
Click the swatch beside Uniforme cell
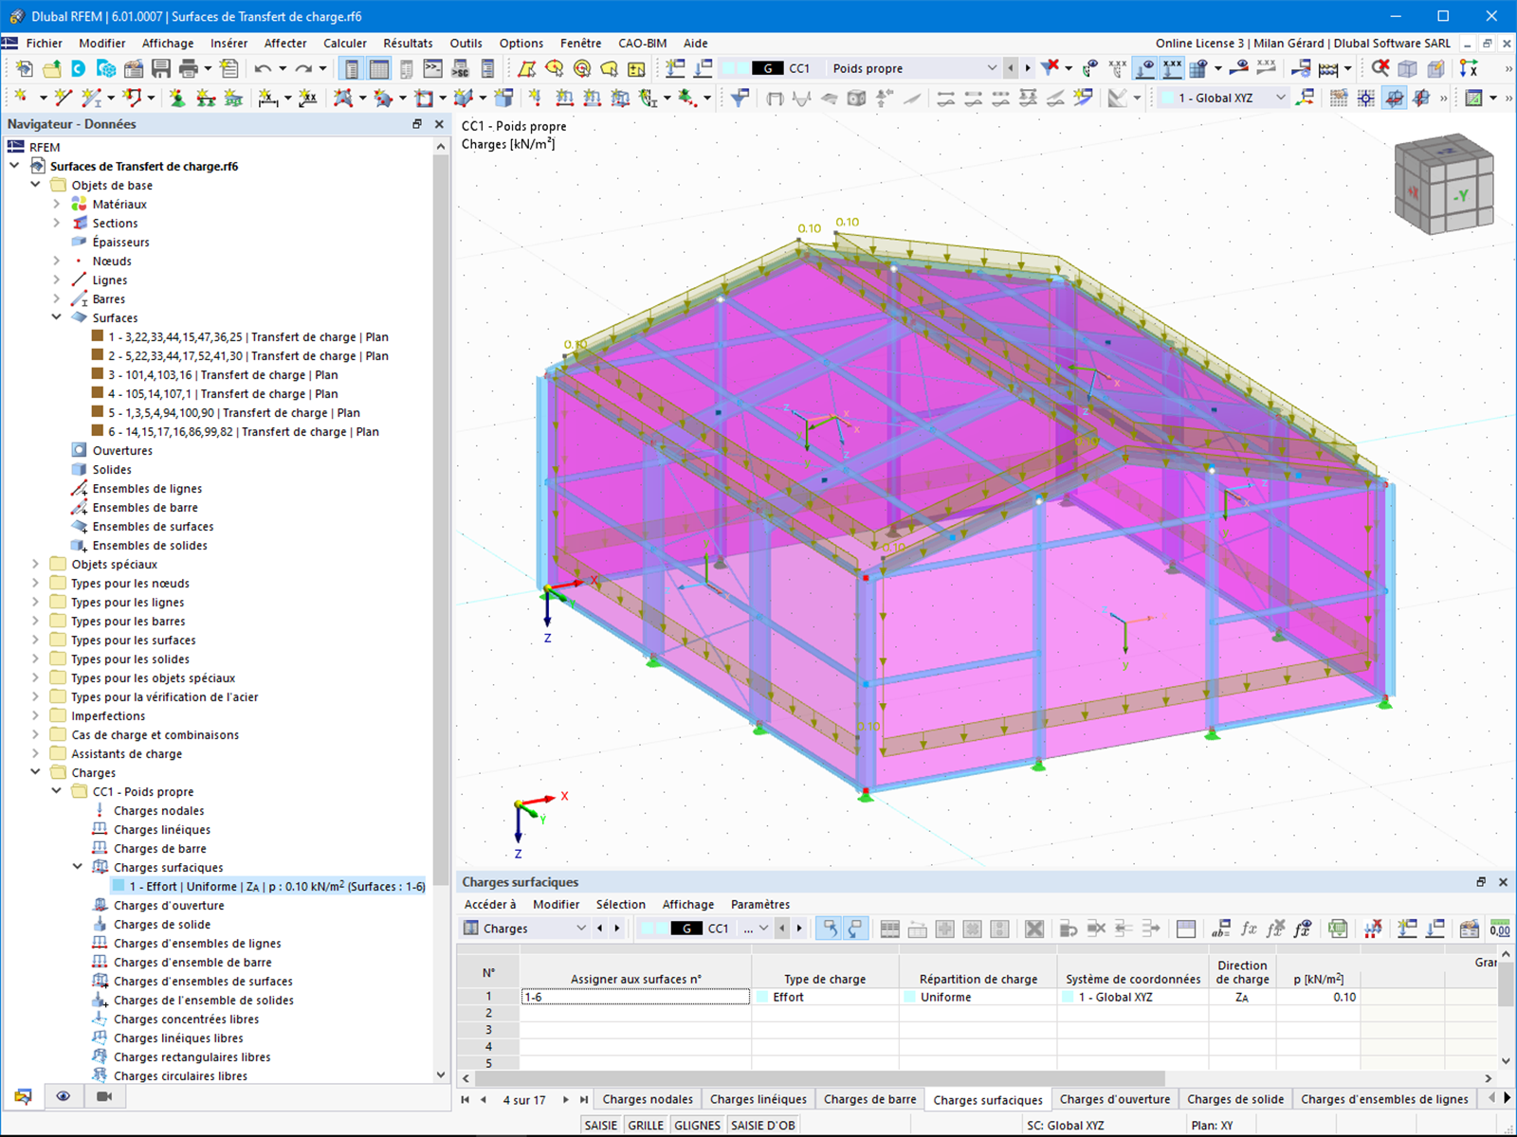click(x=910, y=997)
